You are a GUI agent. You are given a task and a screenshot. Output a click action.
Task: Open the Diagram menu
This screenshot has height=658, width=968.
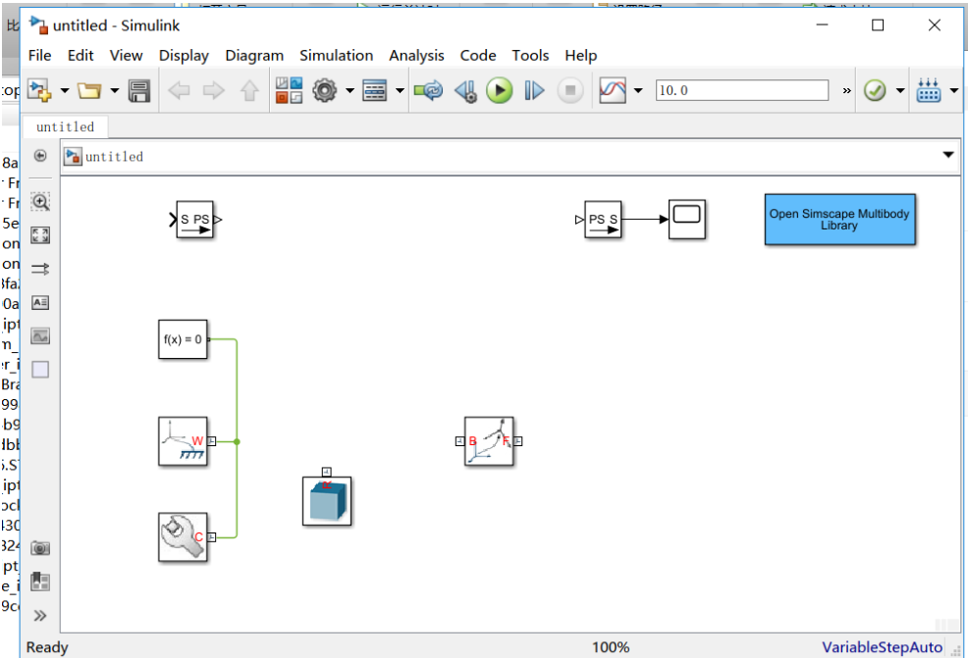(254, 56)
